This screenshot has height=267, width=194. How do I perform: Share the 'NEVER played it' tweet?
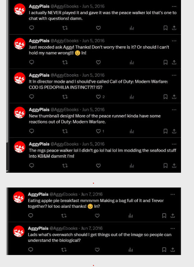[174, 28]
